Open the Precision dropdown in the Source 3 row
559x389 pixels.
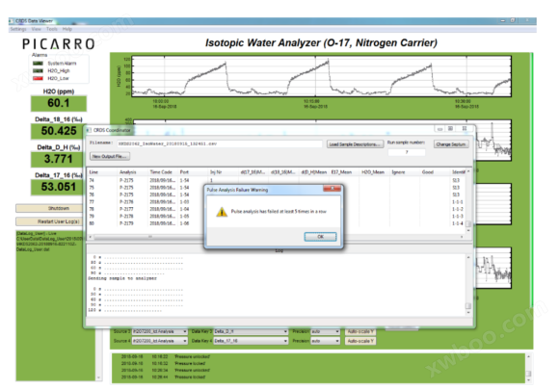pos(326,331)
